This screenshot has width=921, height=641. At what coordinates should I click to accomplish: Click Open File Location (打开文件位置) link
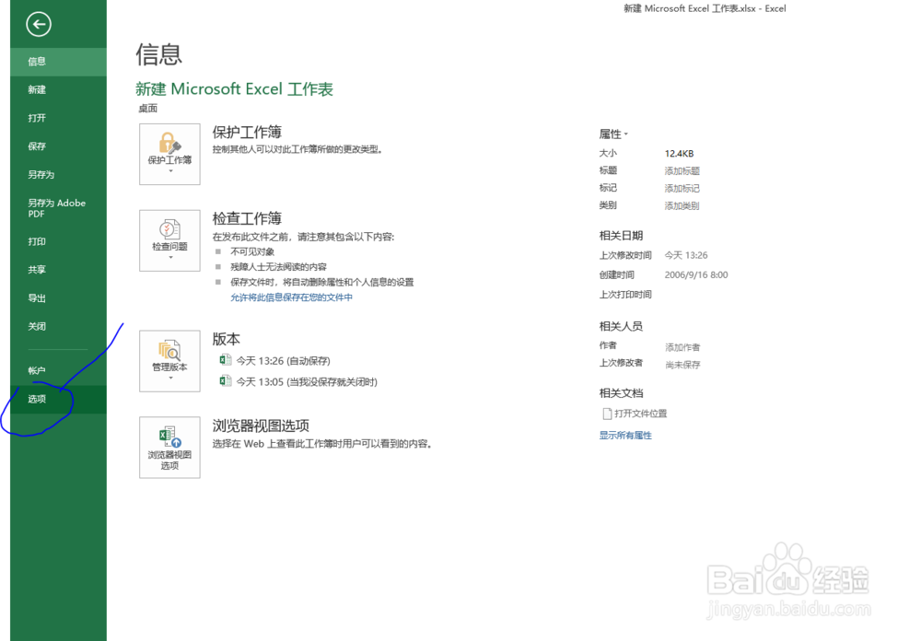pyautogui.click(x=641, y=414)
